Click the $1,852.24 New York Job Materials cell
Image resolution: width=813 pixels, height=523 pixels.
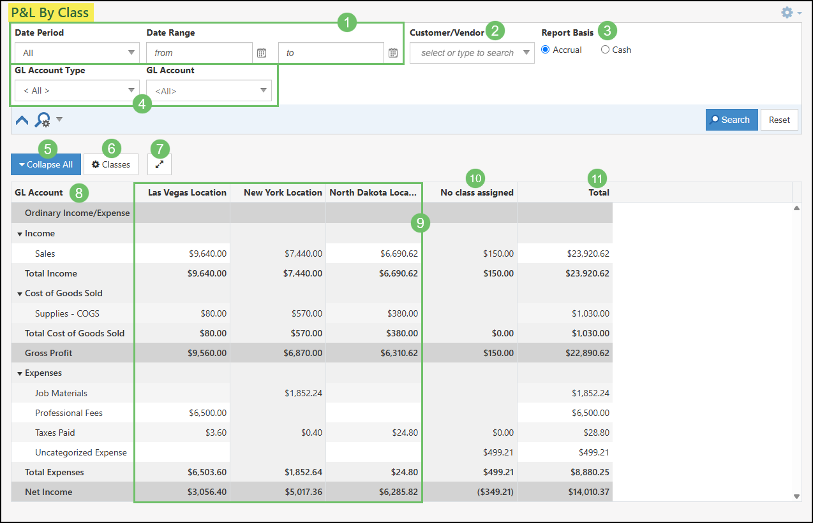pos(303,393)
